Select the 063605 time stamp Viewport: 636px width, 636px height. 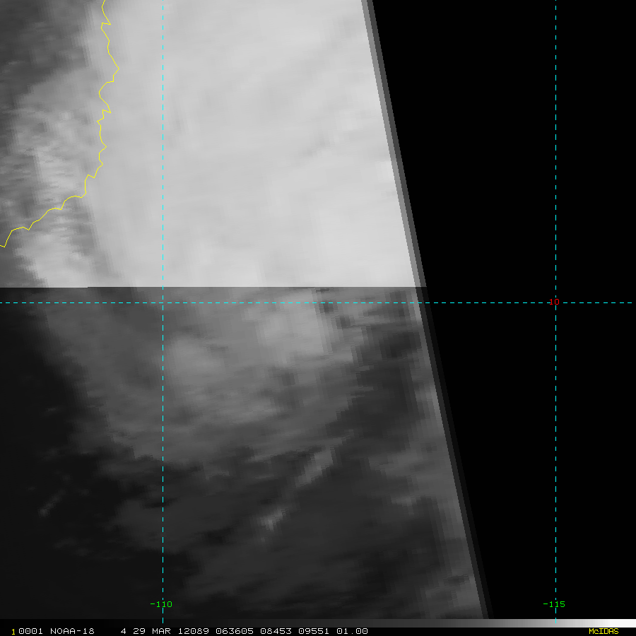[235, 631]
